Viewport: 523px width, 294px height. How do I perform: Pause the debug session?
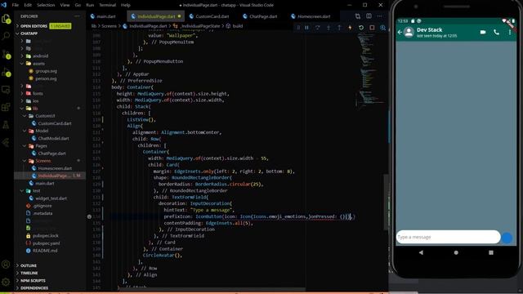tap(306, 28)
